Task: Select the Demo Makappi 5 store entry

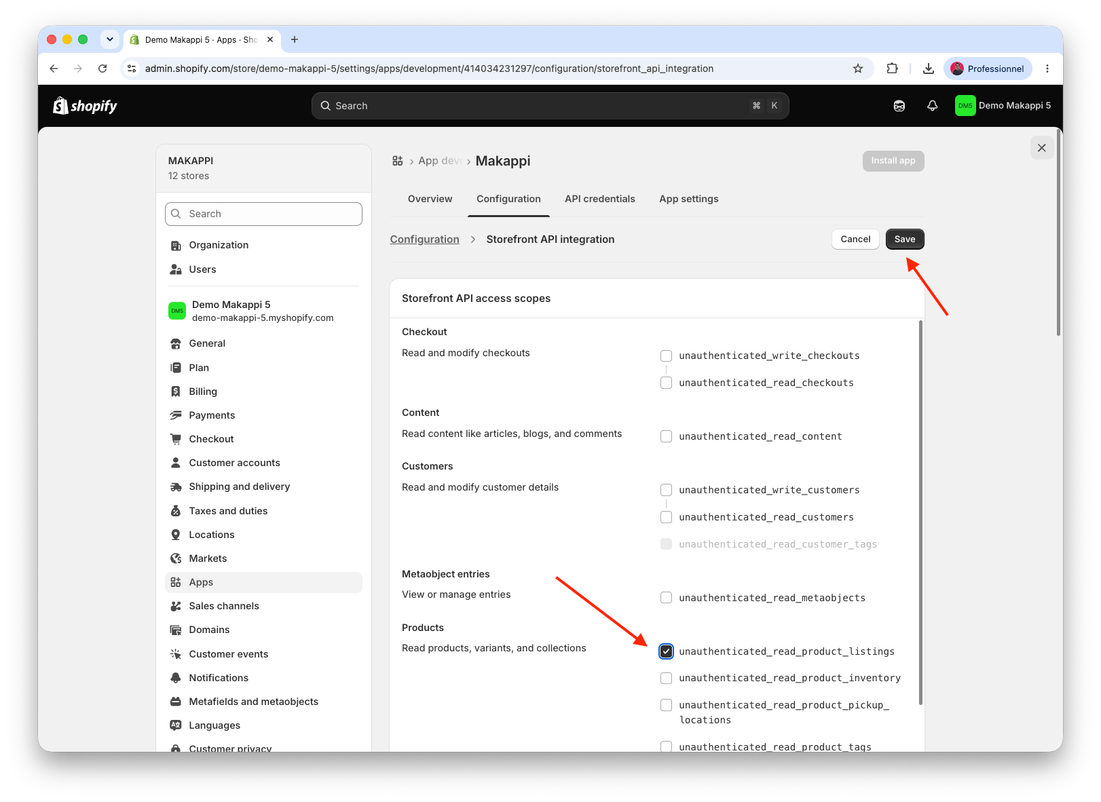Action: (x=263, y=311)
